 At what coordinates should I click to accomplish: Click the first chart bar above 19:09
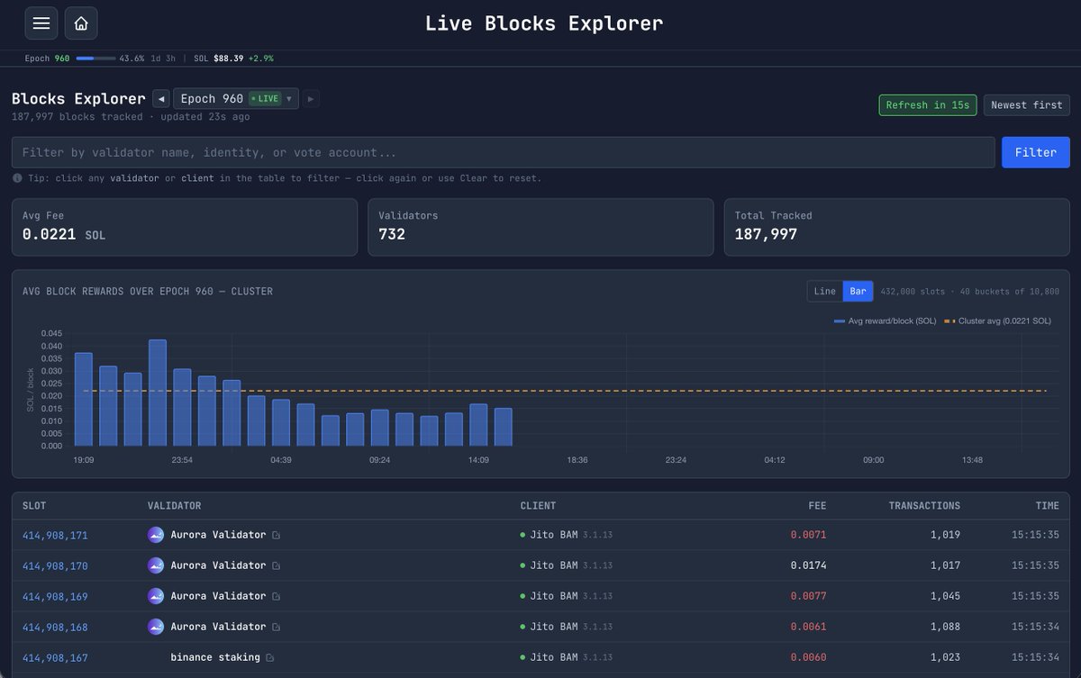pos(84,399)
